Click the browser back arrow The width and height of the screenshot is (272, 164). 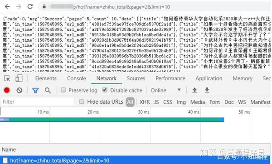tap(7, 7)
